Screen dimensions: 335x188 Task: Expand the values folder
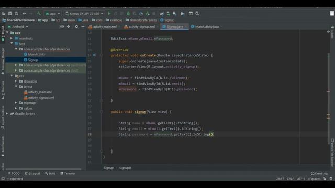(16, 108)
